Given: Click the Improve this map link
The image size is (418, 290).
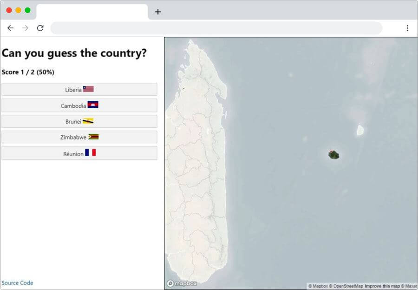Looking at the screenshot, I should [382, 286].
